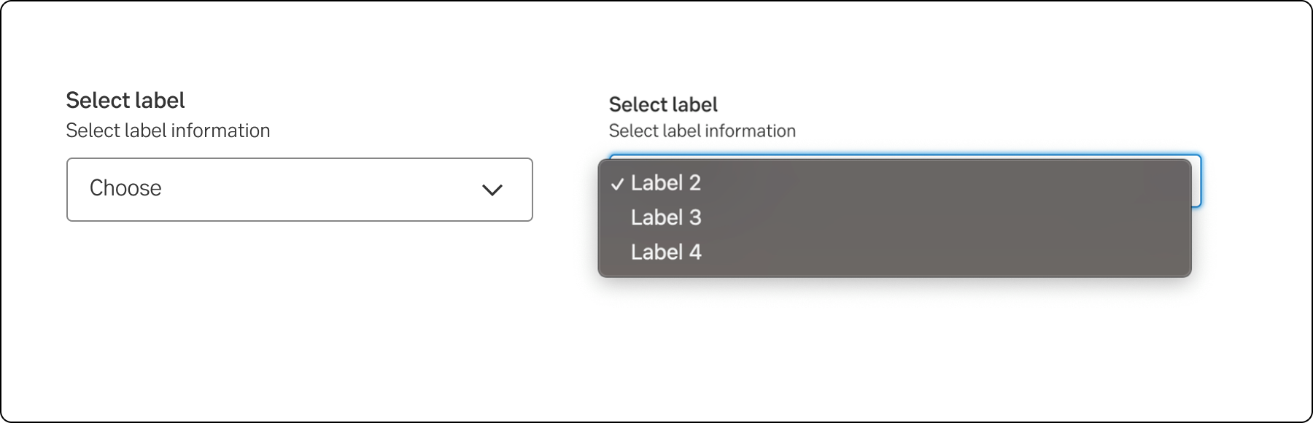Click the Select label information helper text
Image resolution: width=1313 pixels, height=423 pixels.
coord(168,131)
